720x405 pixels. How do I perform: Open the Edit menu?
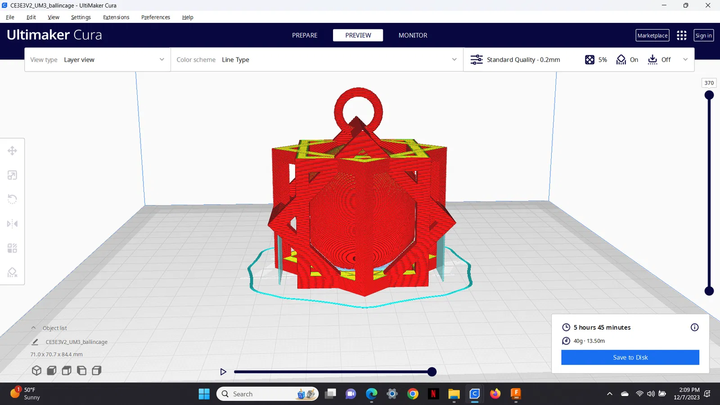point(31,17)
